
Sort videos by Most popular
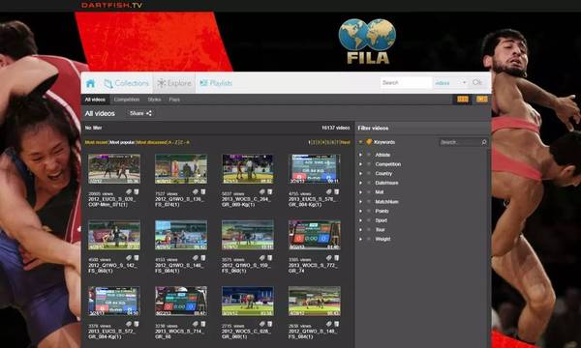pos(123,142)
